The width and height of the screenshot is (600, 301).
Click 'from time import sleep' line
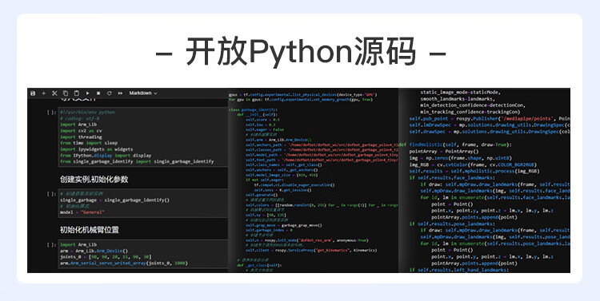point(89,143)
